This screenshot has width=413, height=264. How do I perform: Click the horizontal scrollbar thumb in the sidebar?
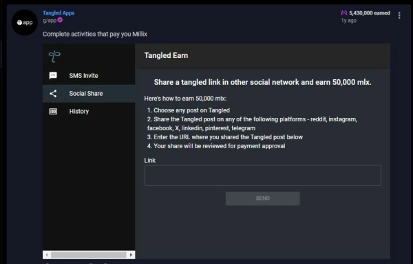pyautogui.click(x=89, y=255)
